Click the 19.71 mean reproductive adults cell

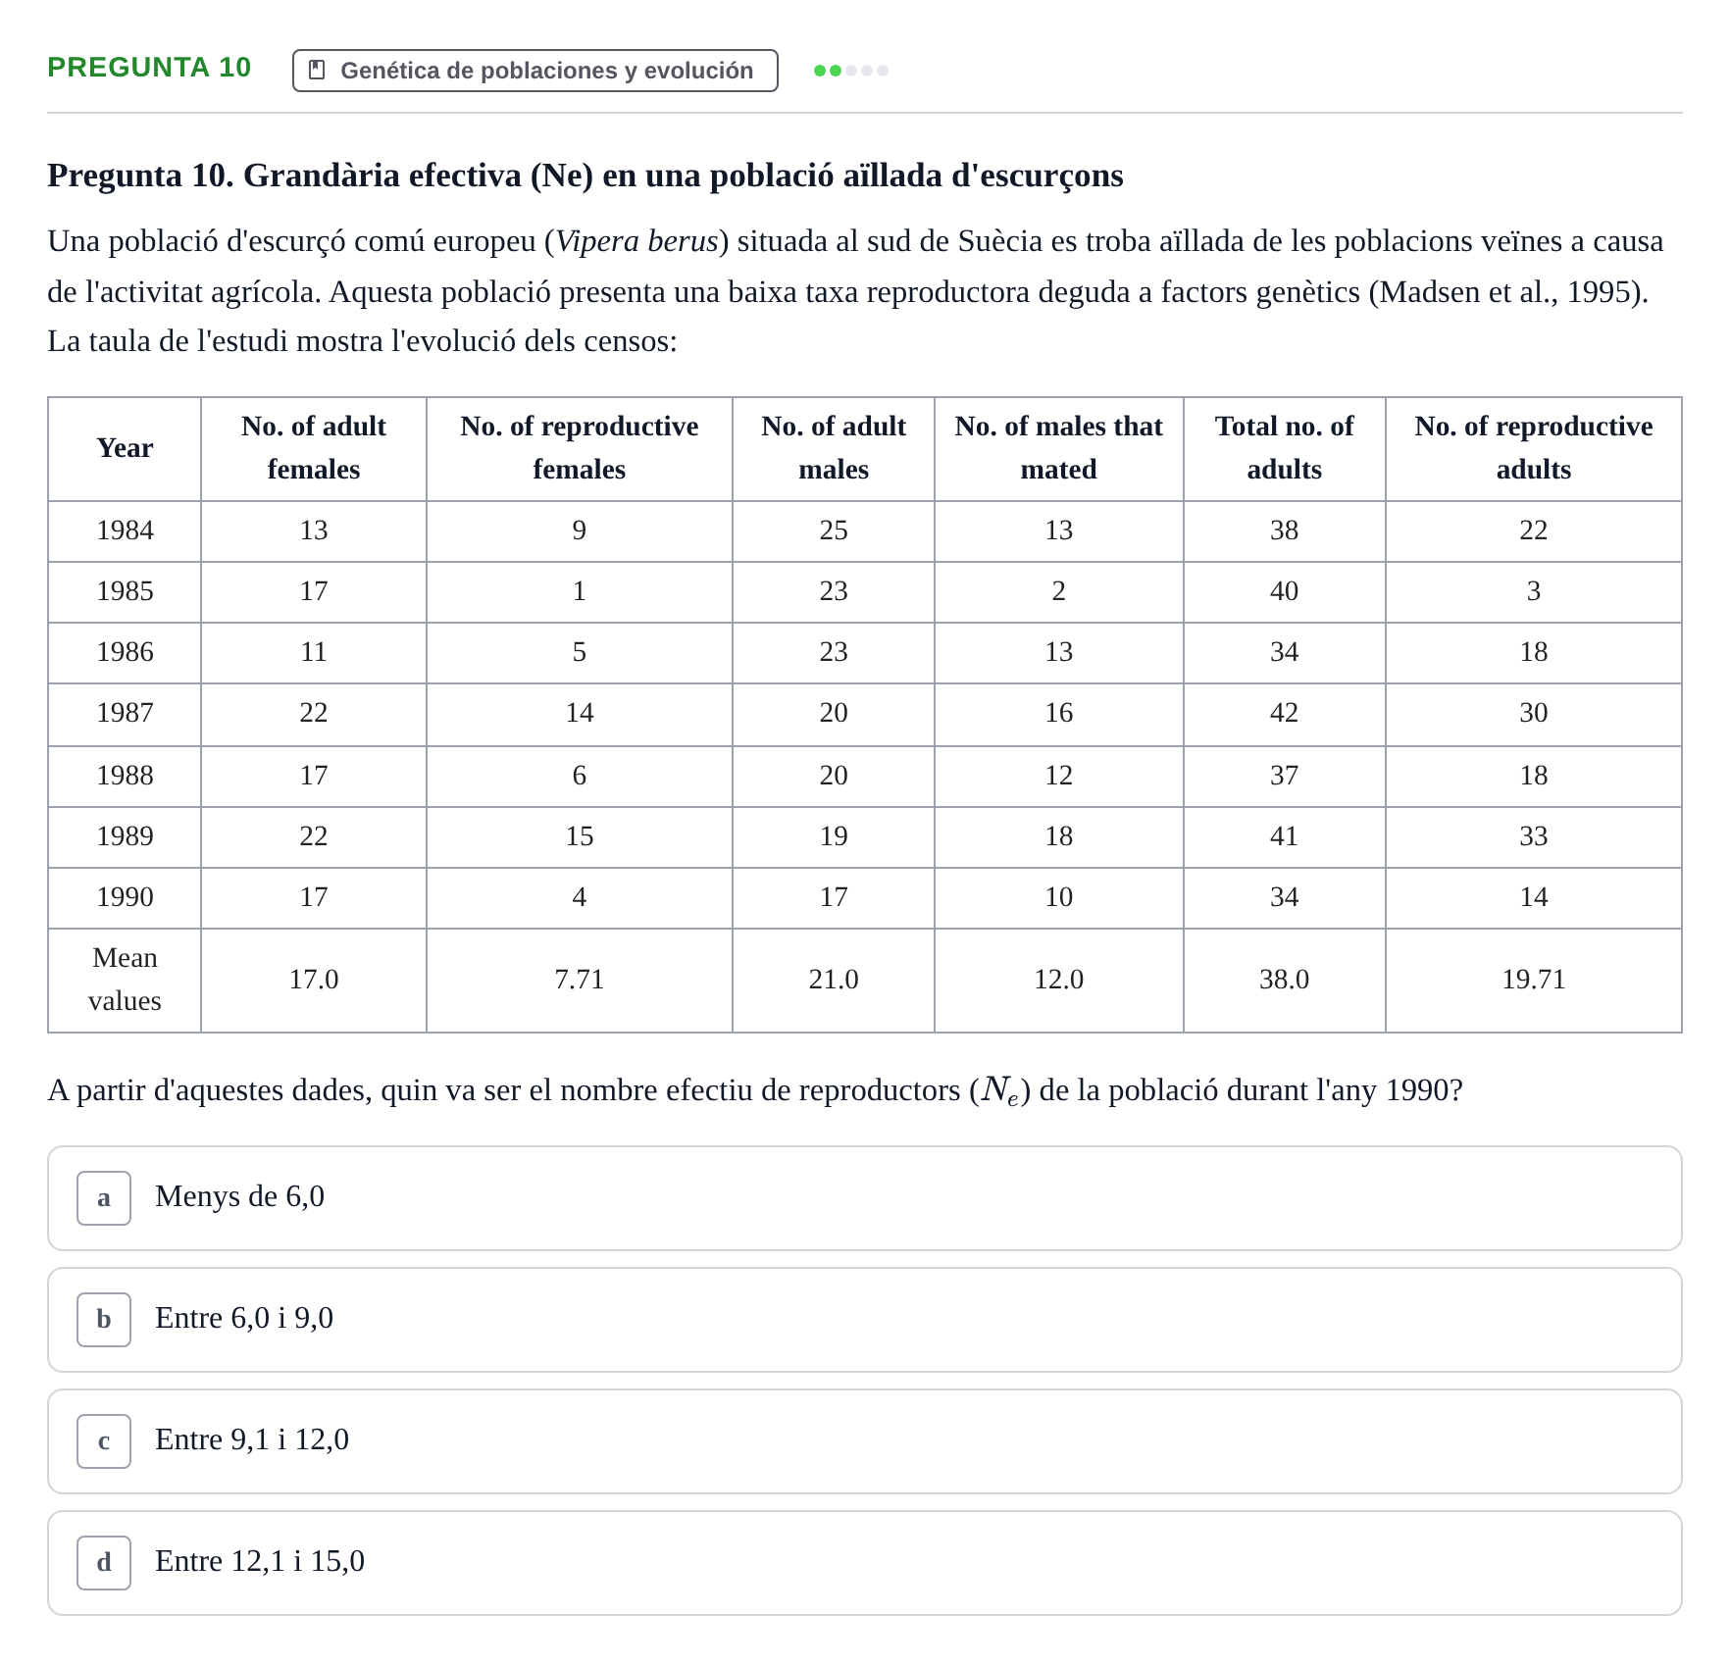[x=1534, y=981]
